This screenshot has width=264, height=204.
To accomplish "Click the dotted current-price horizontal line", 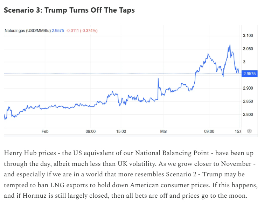I will coord(105,73).
